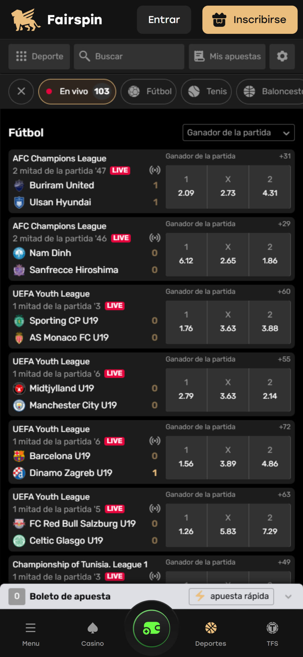This screenshot has width=303, height=657.
Task: Open the Ganador de la partida dropdown
Action: (238, 132)
